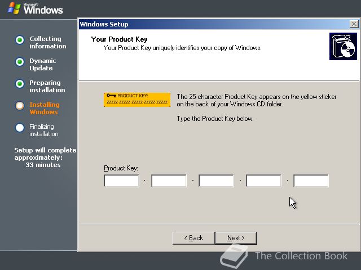This screenshot has height=270, width=361.
Task: Click the "33 minutes" time estimate
Action: (x=43, y=165)
